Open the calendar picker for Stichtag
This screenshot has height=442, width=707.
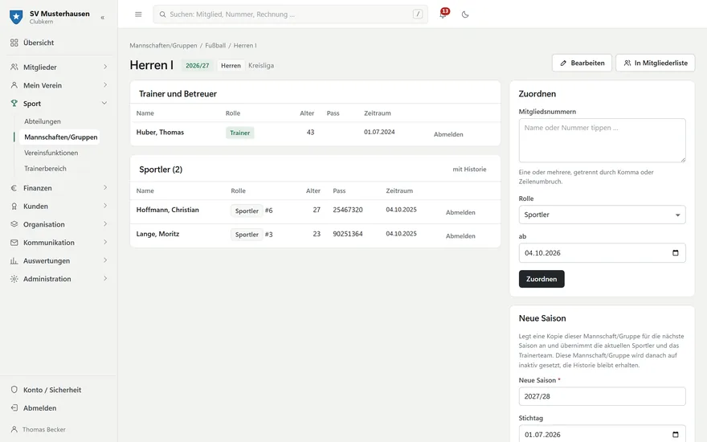(676, 435)
